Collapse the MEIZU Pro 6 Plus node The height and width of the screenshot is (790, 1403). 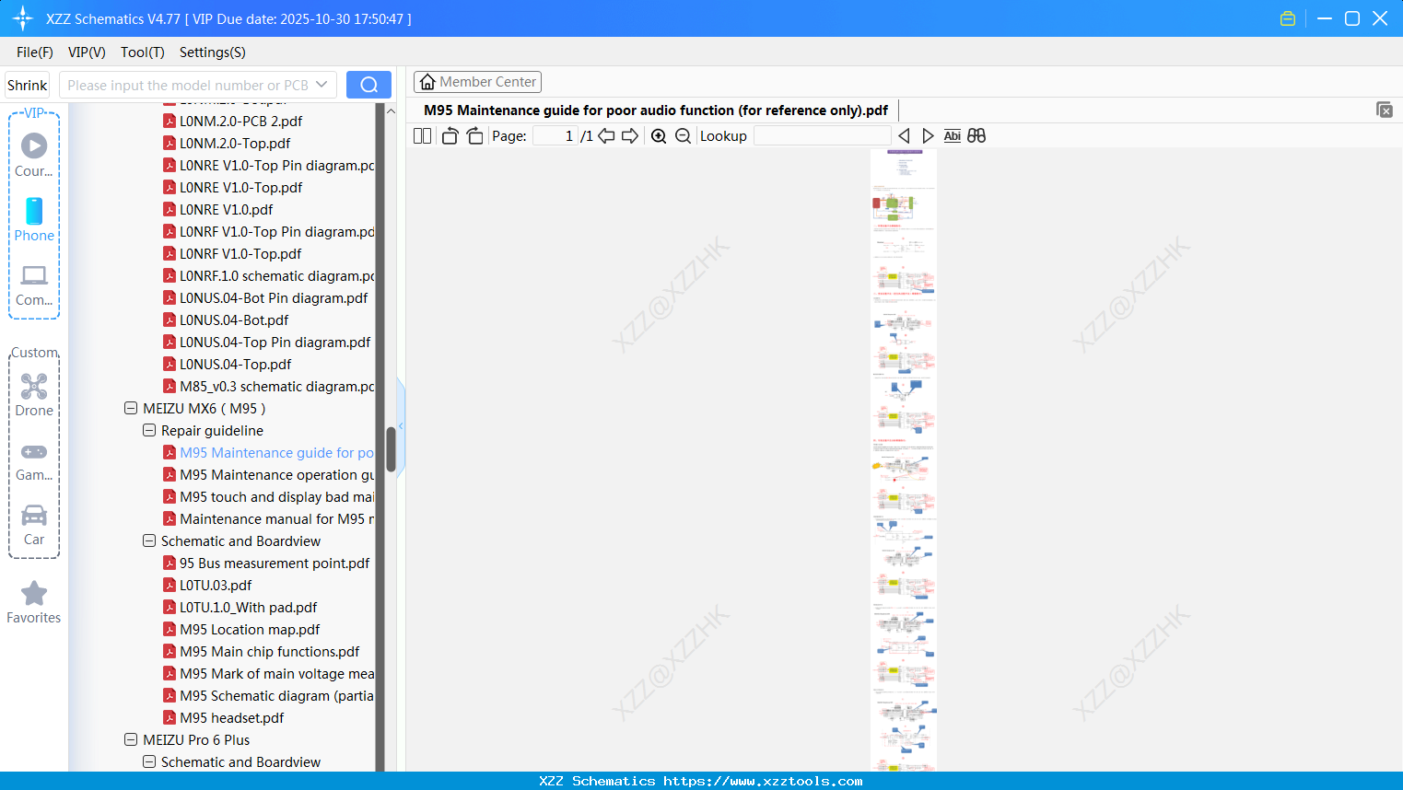131,739
